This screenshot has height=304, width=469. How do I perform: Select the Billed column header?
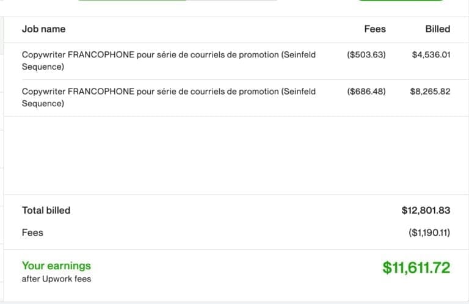pyautogui.click(x=437, y=29)
